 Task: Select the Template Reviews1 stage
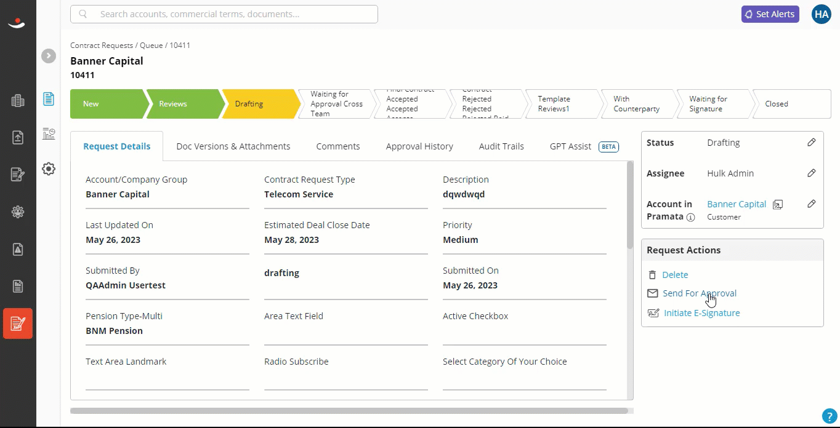tap(563, 104)
